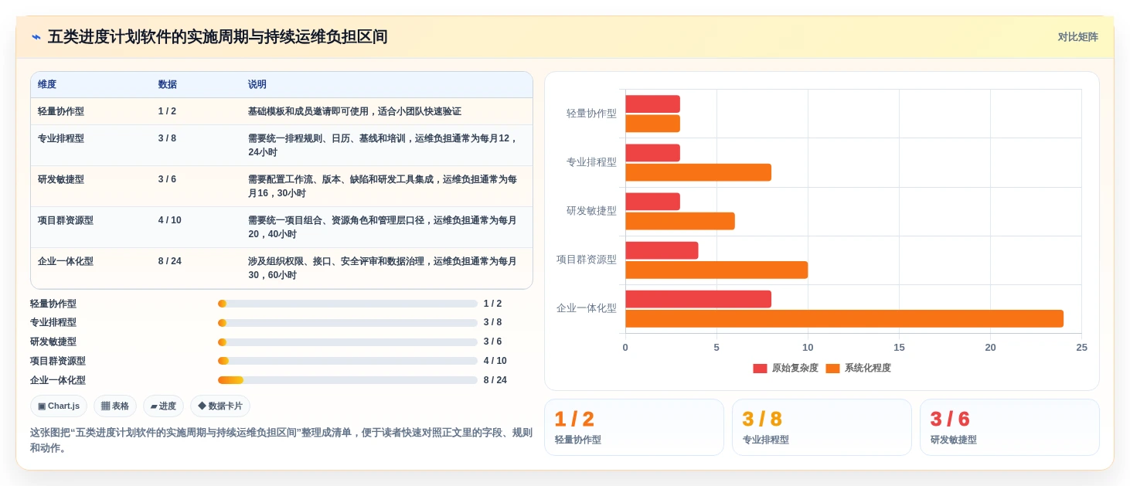Image resolution: width=1130 pixels, height=486 pixels.
Task: Open the 3 / 6 研发敏捷型 data card
Action: click(1009, 427)
